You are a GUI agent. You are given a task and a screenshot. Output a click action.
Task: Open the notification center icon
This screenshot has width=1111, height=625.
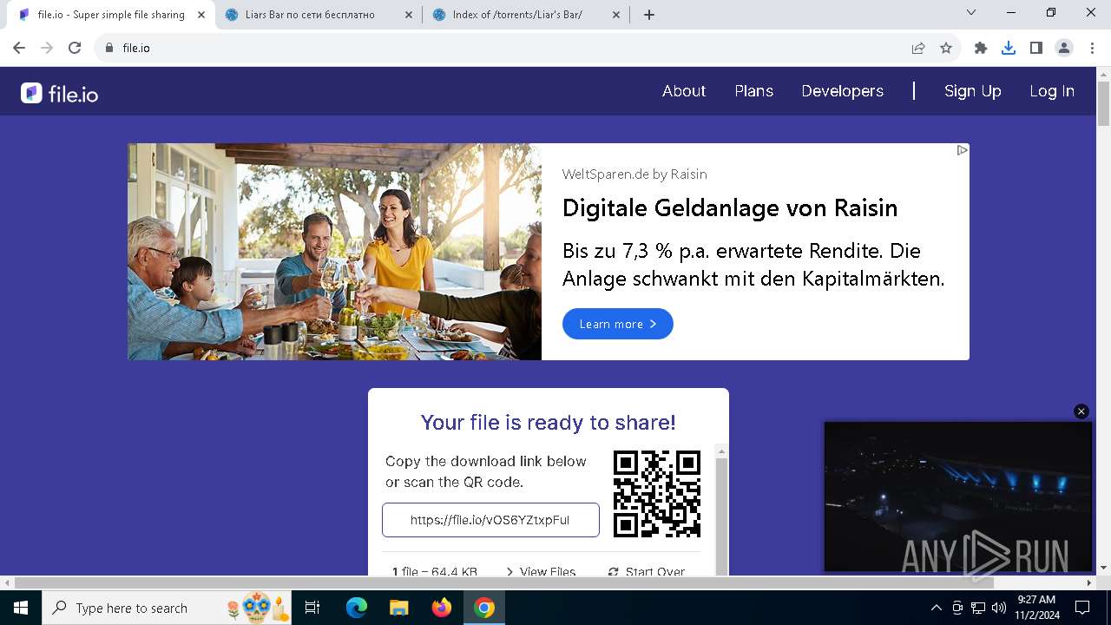pos(1082,608)
